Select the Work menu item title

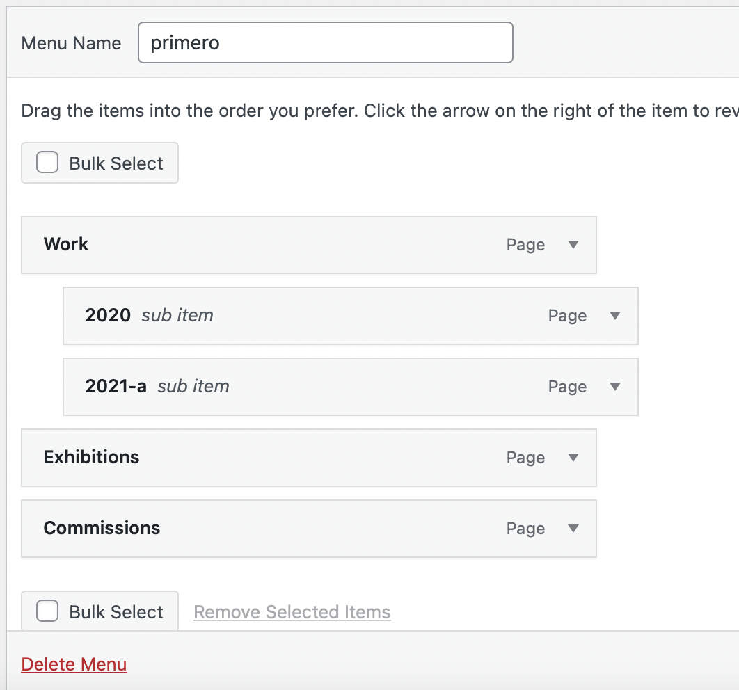pyautogui.click(x=66, y=244)
